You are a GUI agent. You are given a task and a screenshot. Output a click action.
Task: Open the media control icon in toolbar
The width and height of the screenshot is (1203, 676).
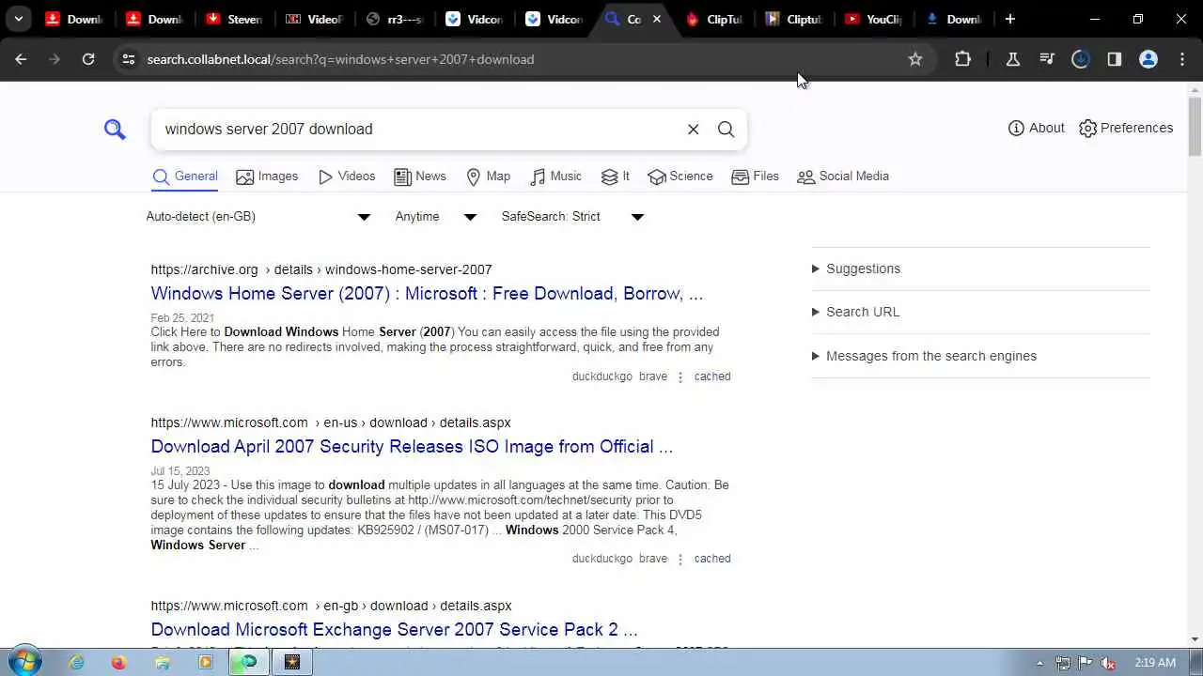1047,59
